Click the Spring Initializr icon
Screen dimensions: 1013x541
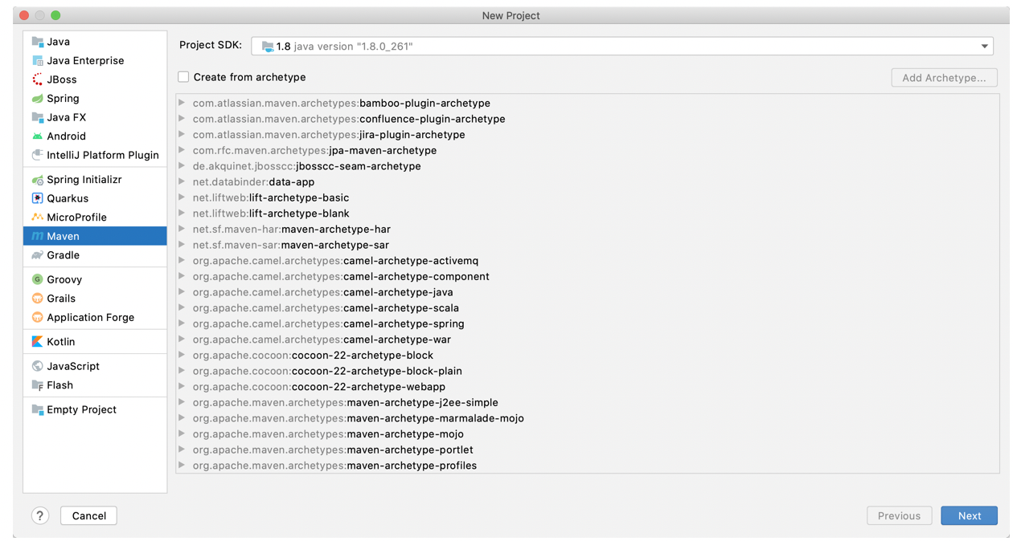pyautogui.click(x=37, y=180)
